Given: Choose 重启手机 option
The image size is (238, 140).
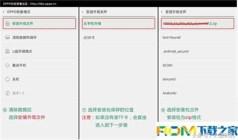Looking at the screenshot, I should (39, 65).
